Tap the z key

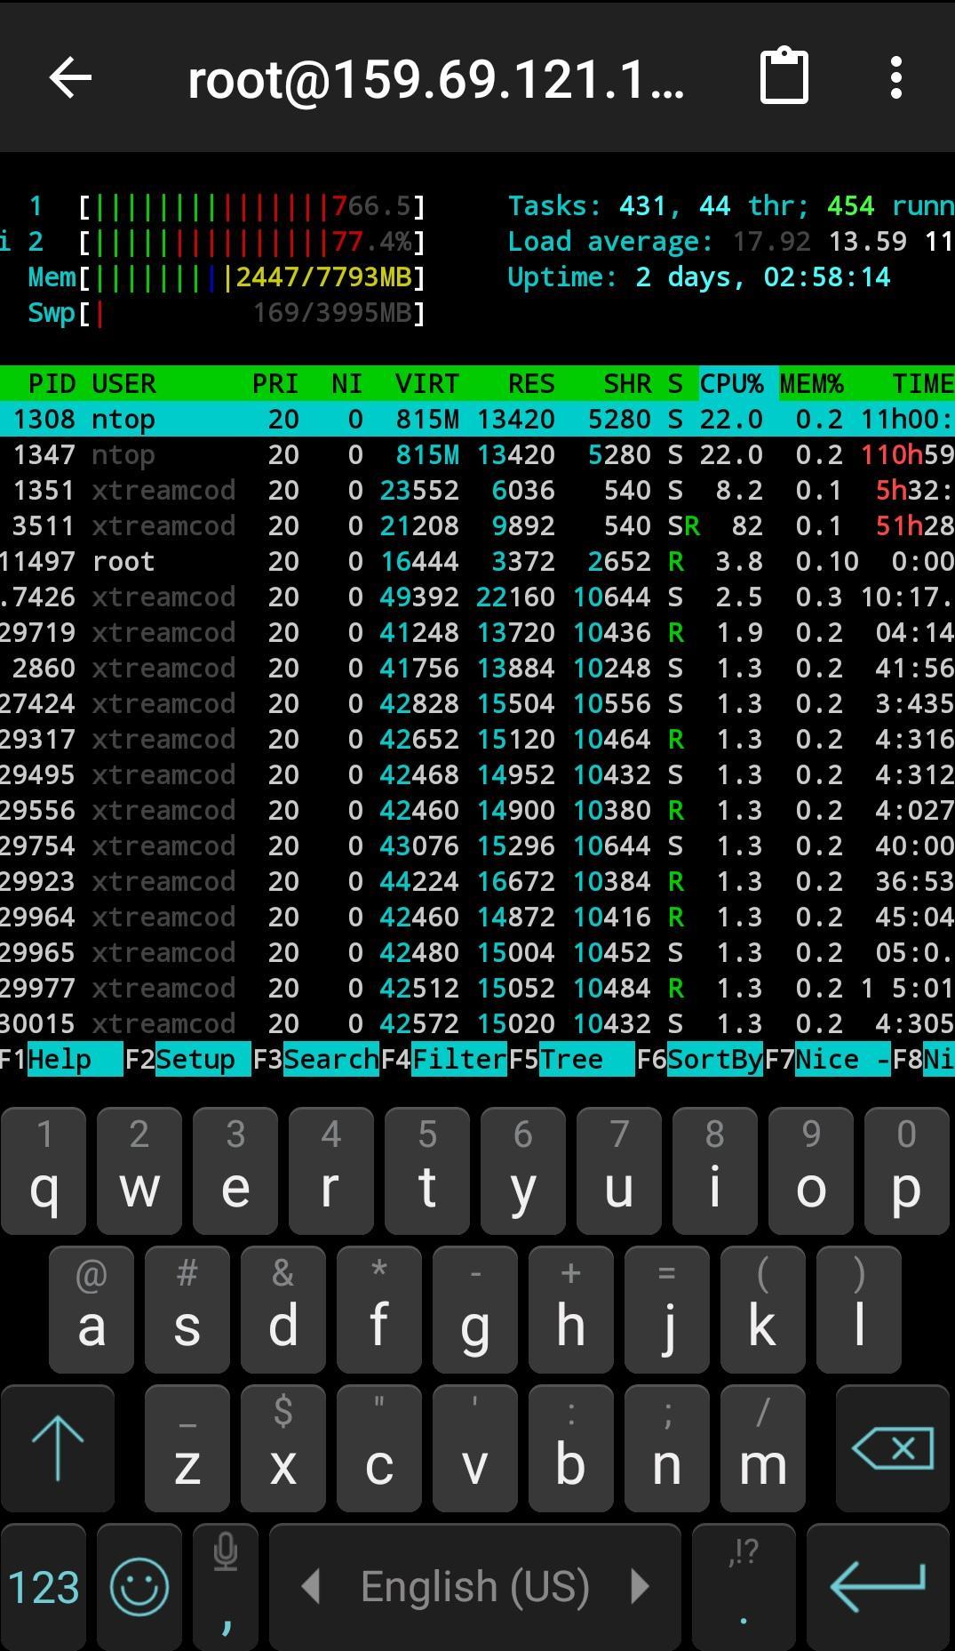(187, 1448)
